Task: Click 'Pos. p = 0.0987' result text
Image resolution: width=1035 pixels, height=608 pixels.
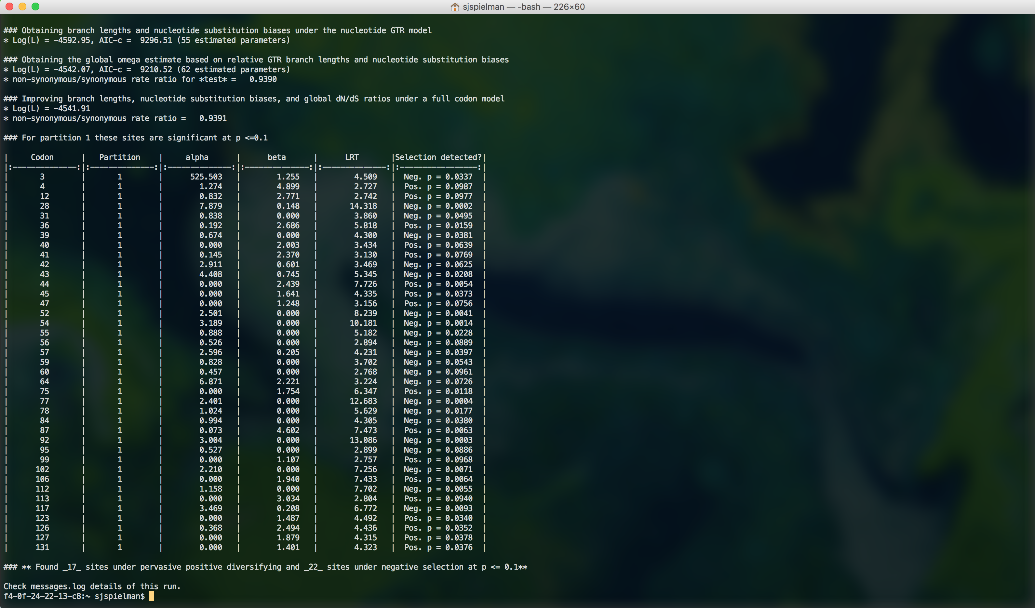Action: pyautogui.click(x=438, y=186)
